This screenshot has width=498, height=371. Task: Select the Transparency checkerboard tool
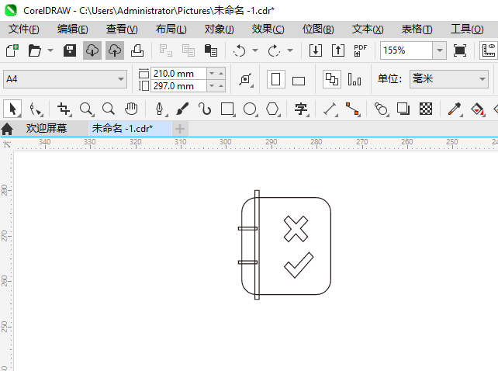pos(426,109)
